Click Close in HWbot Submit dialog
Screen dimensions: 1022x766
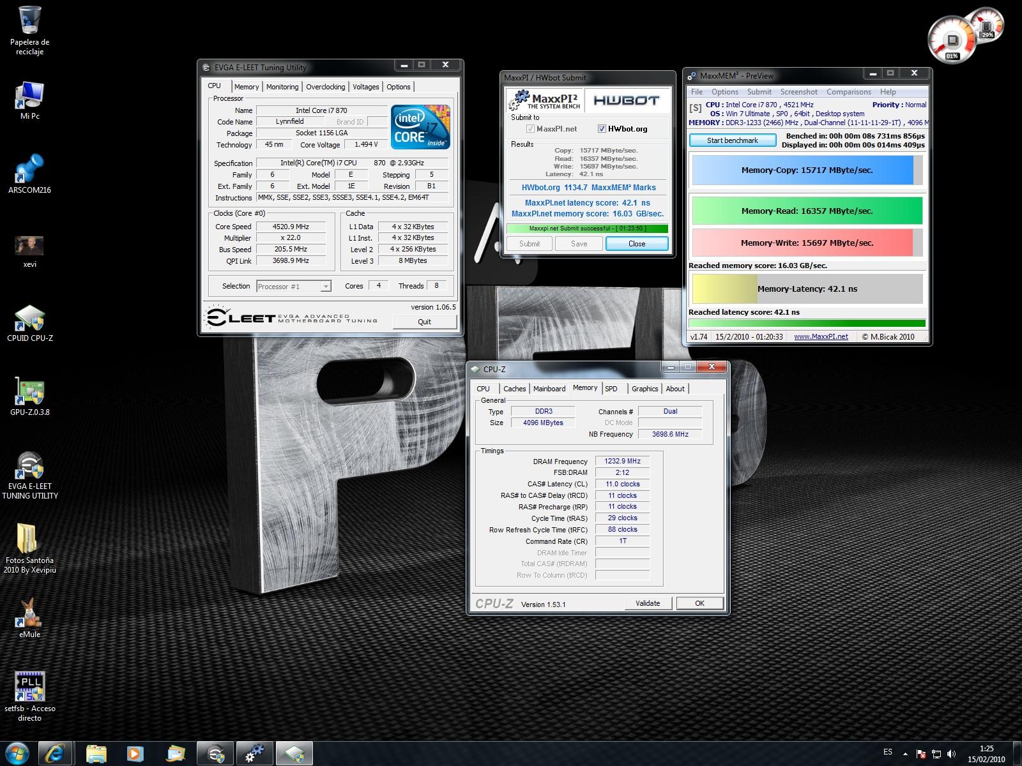click(x=637, y=244)
